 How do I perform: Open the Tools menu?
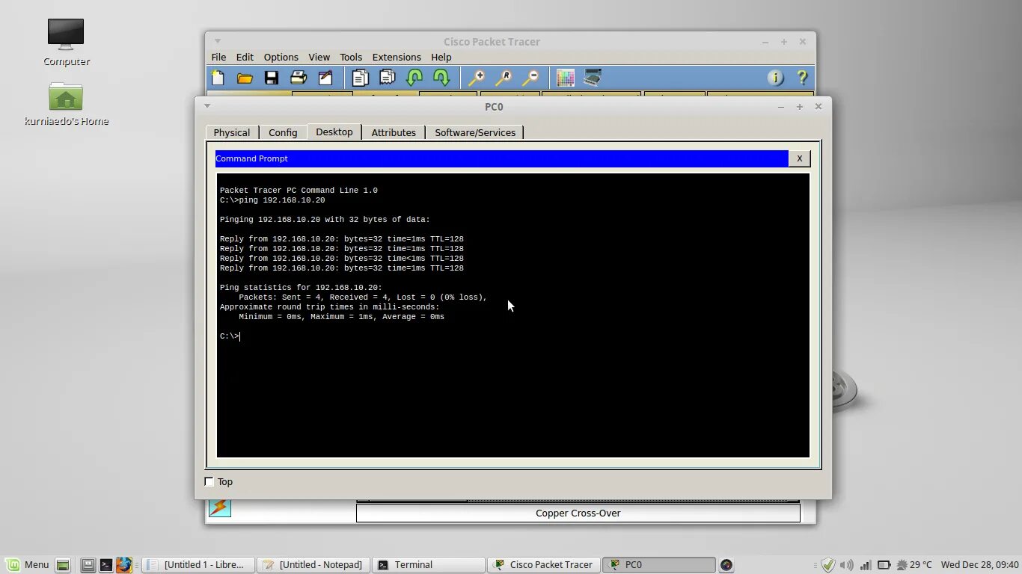pyautogui.click(x=351, y=57)
